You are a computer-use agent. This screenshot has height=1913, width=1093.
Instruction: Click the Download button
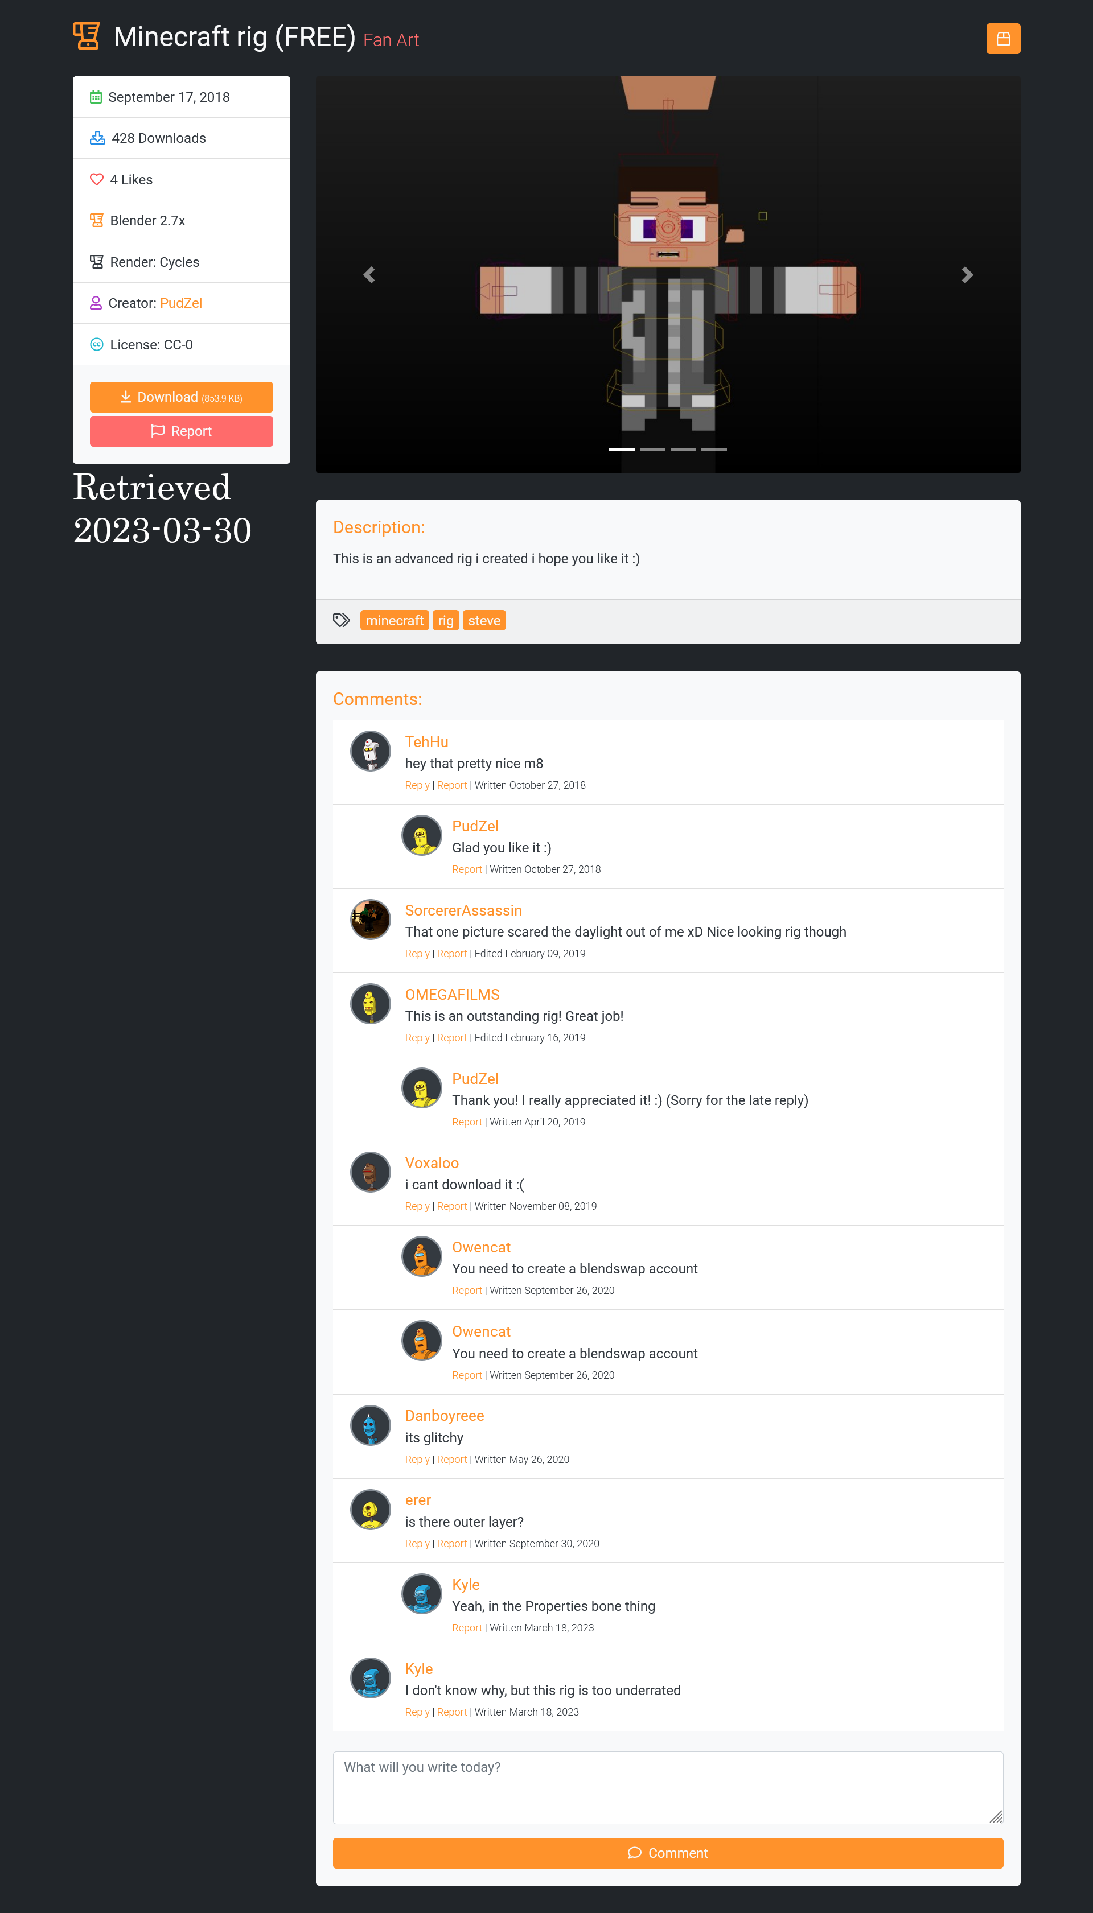(181, 397)
